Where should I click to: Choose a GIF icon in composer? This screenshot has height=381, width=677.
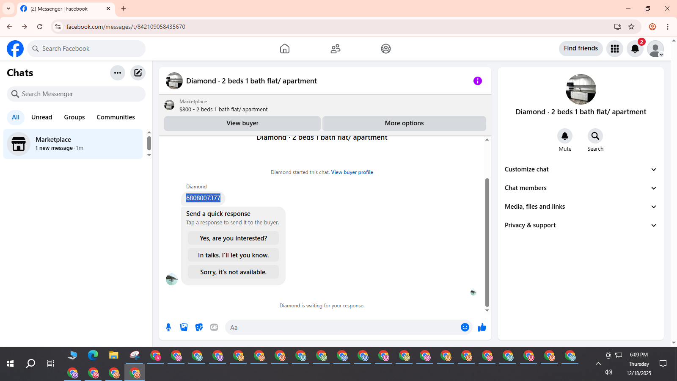coord(214,327)
